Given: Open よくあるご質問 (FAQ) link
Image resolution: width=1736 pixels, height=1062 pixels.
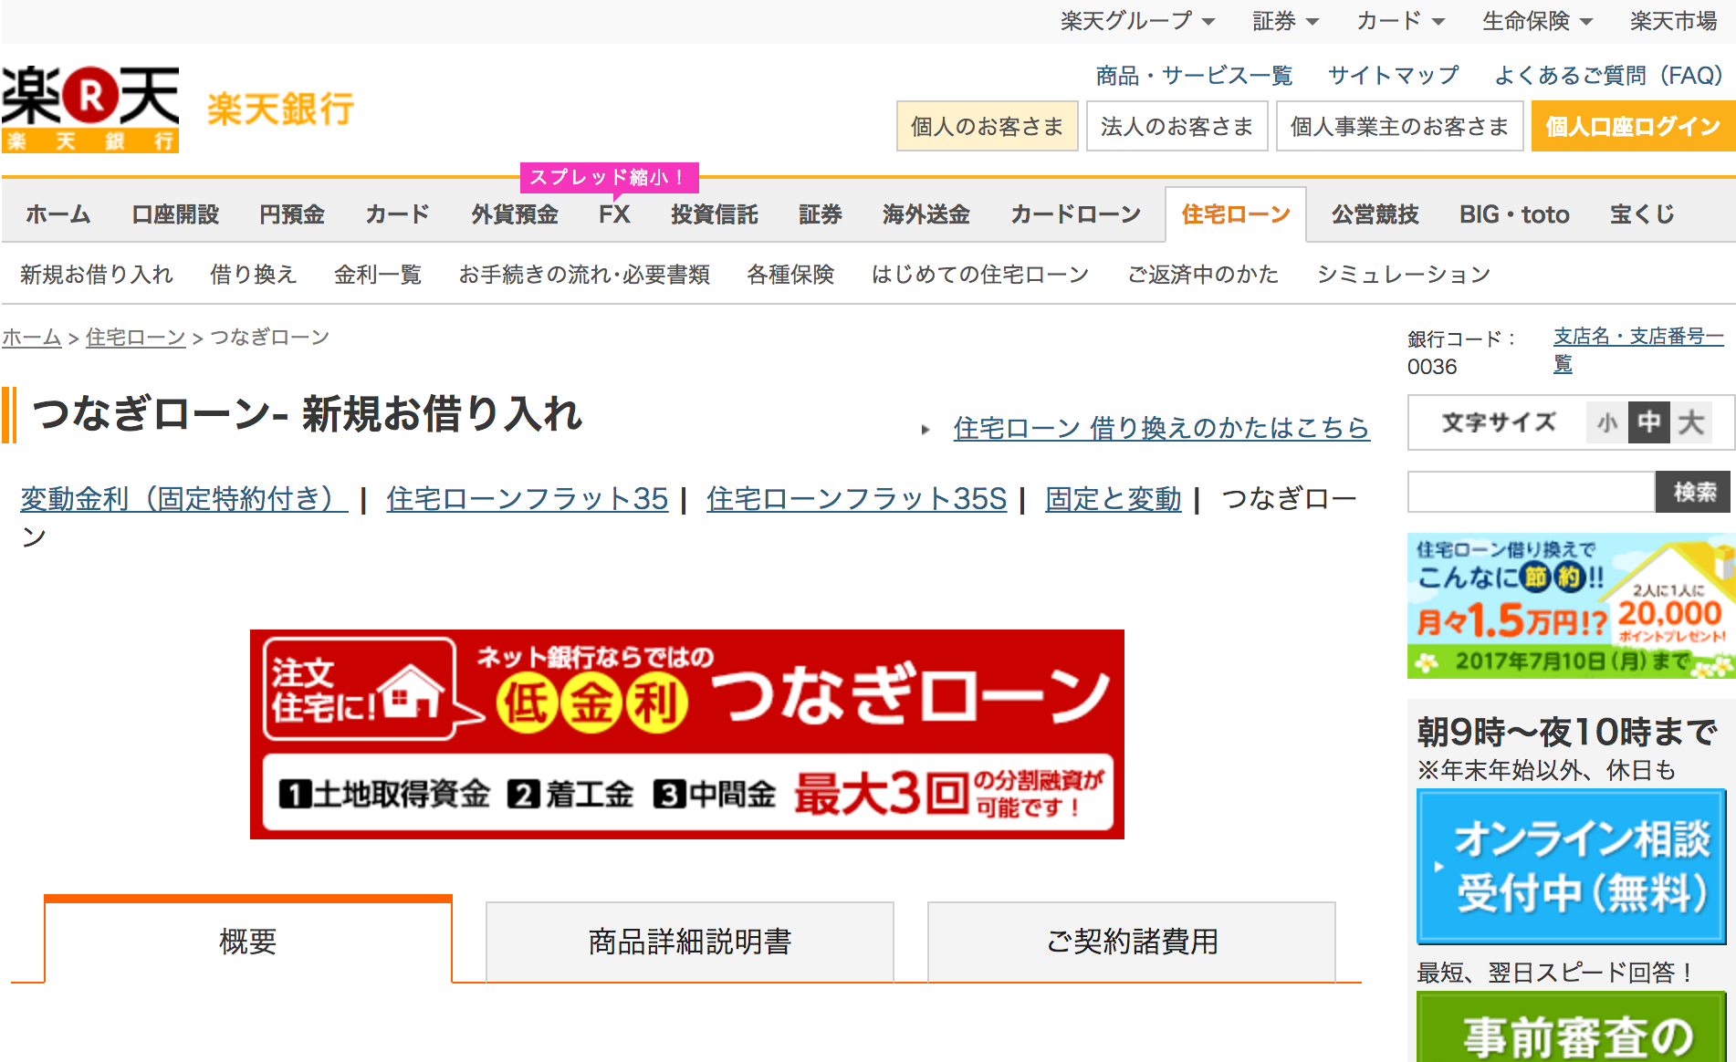Looking at the screenshot, I should 1607,75.
